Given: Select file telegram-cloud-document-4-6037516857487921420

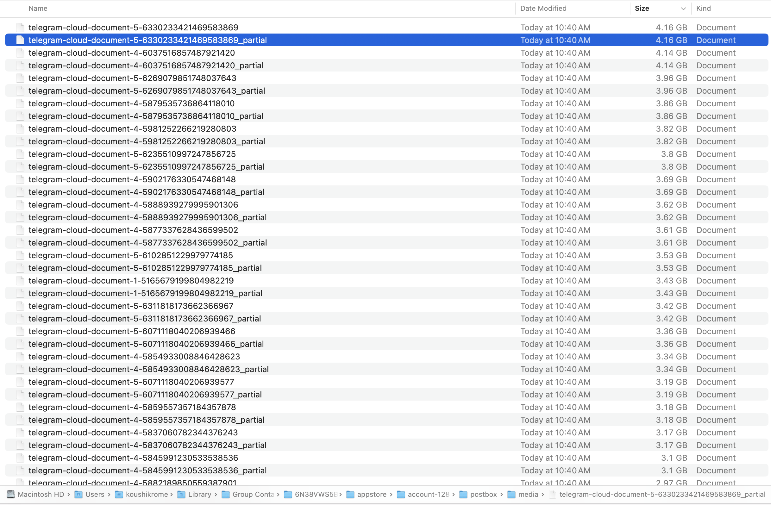Looking at the screenshot, I should click(132, 53).
